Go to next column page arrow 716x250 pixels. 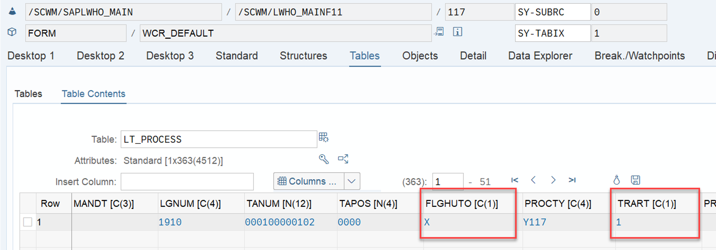point(553,180)
